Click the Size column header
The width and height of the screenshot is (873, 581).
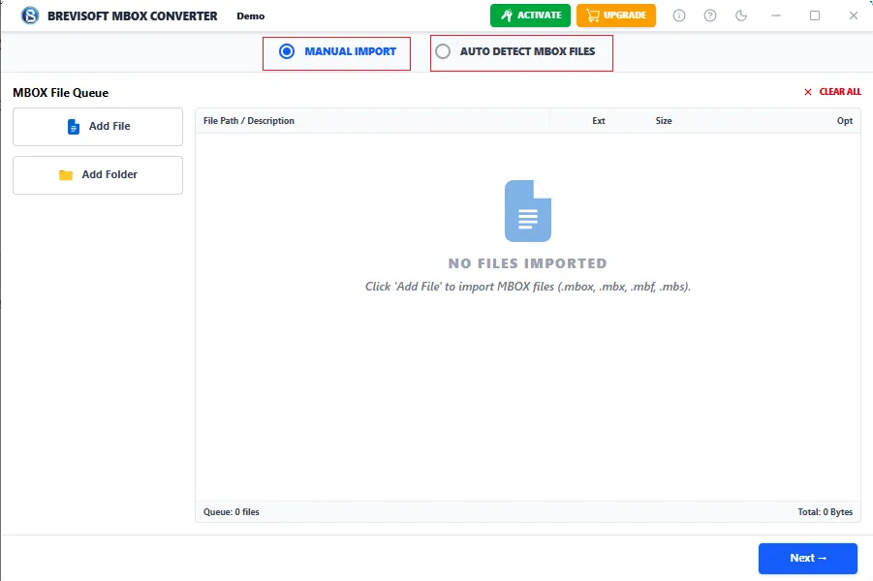pos(664,121)
